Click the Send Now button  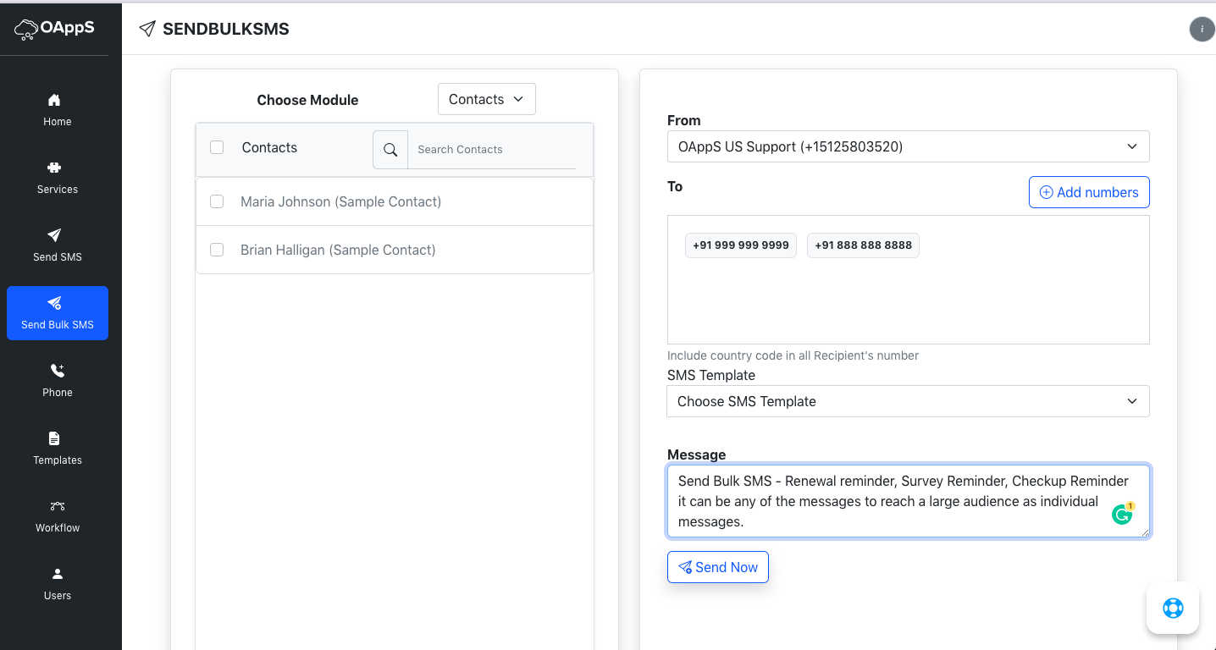(x=718, y=567)
